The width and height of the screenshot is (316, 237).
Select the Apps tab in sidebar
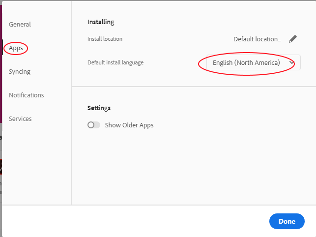click(16, 48)
